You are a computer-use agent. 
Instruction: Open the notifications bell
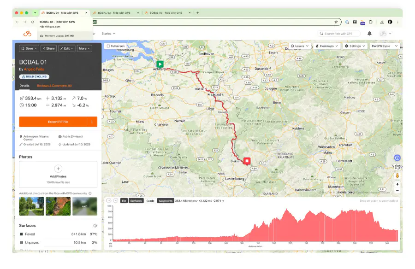[x=369, y=34]
